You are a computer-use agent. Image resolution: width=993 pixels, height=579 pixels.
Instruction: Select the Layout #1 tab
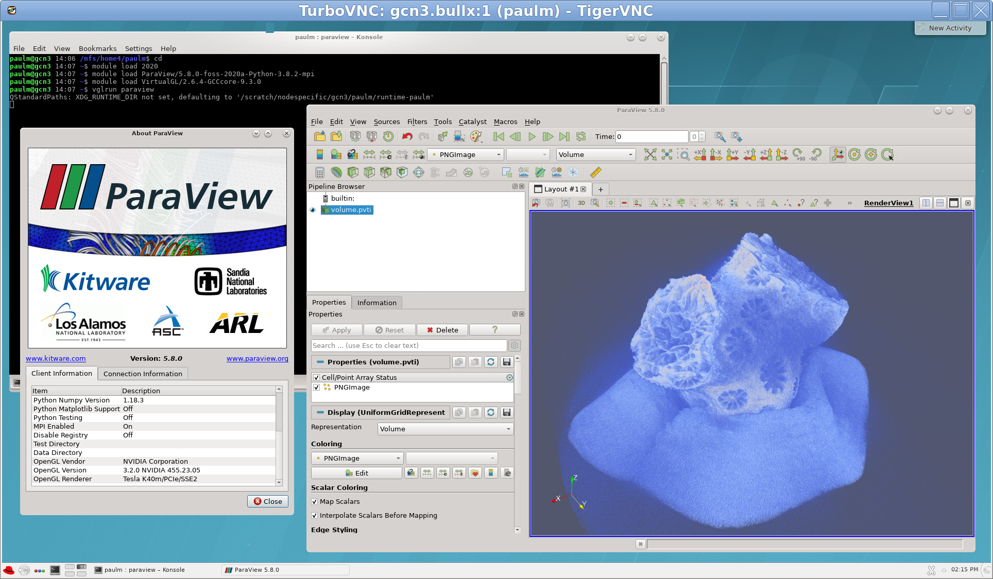pos(561,189)
